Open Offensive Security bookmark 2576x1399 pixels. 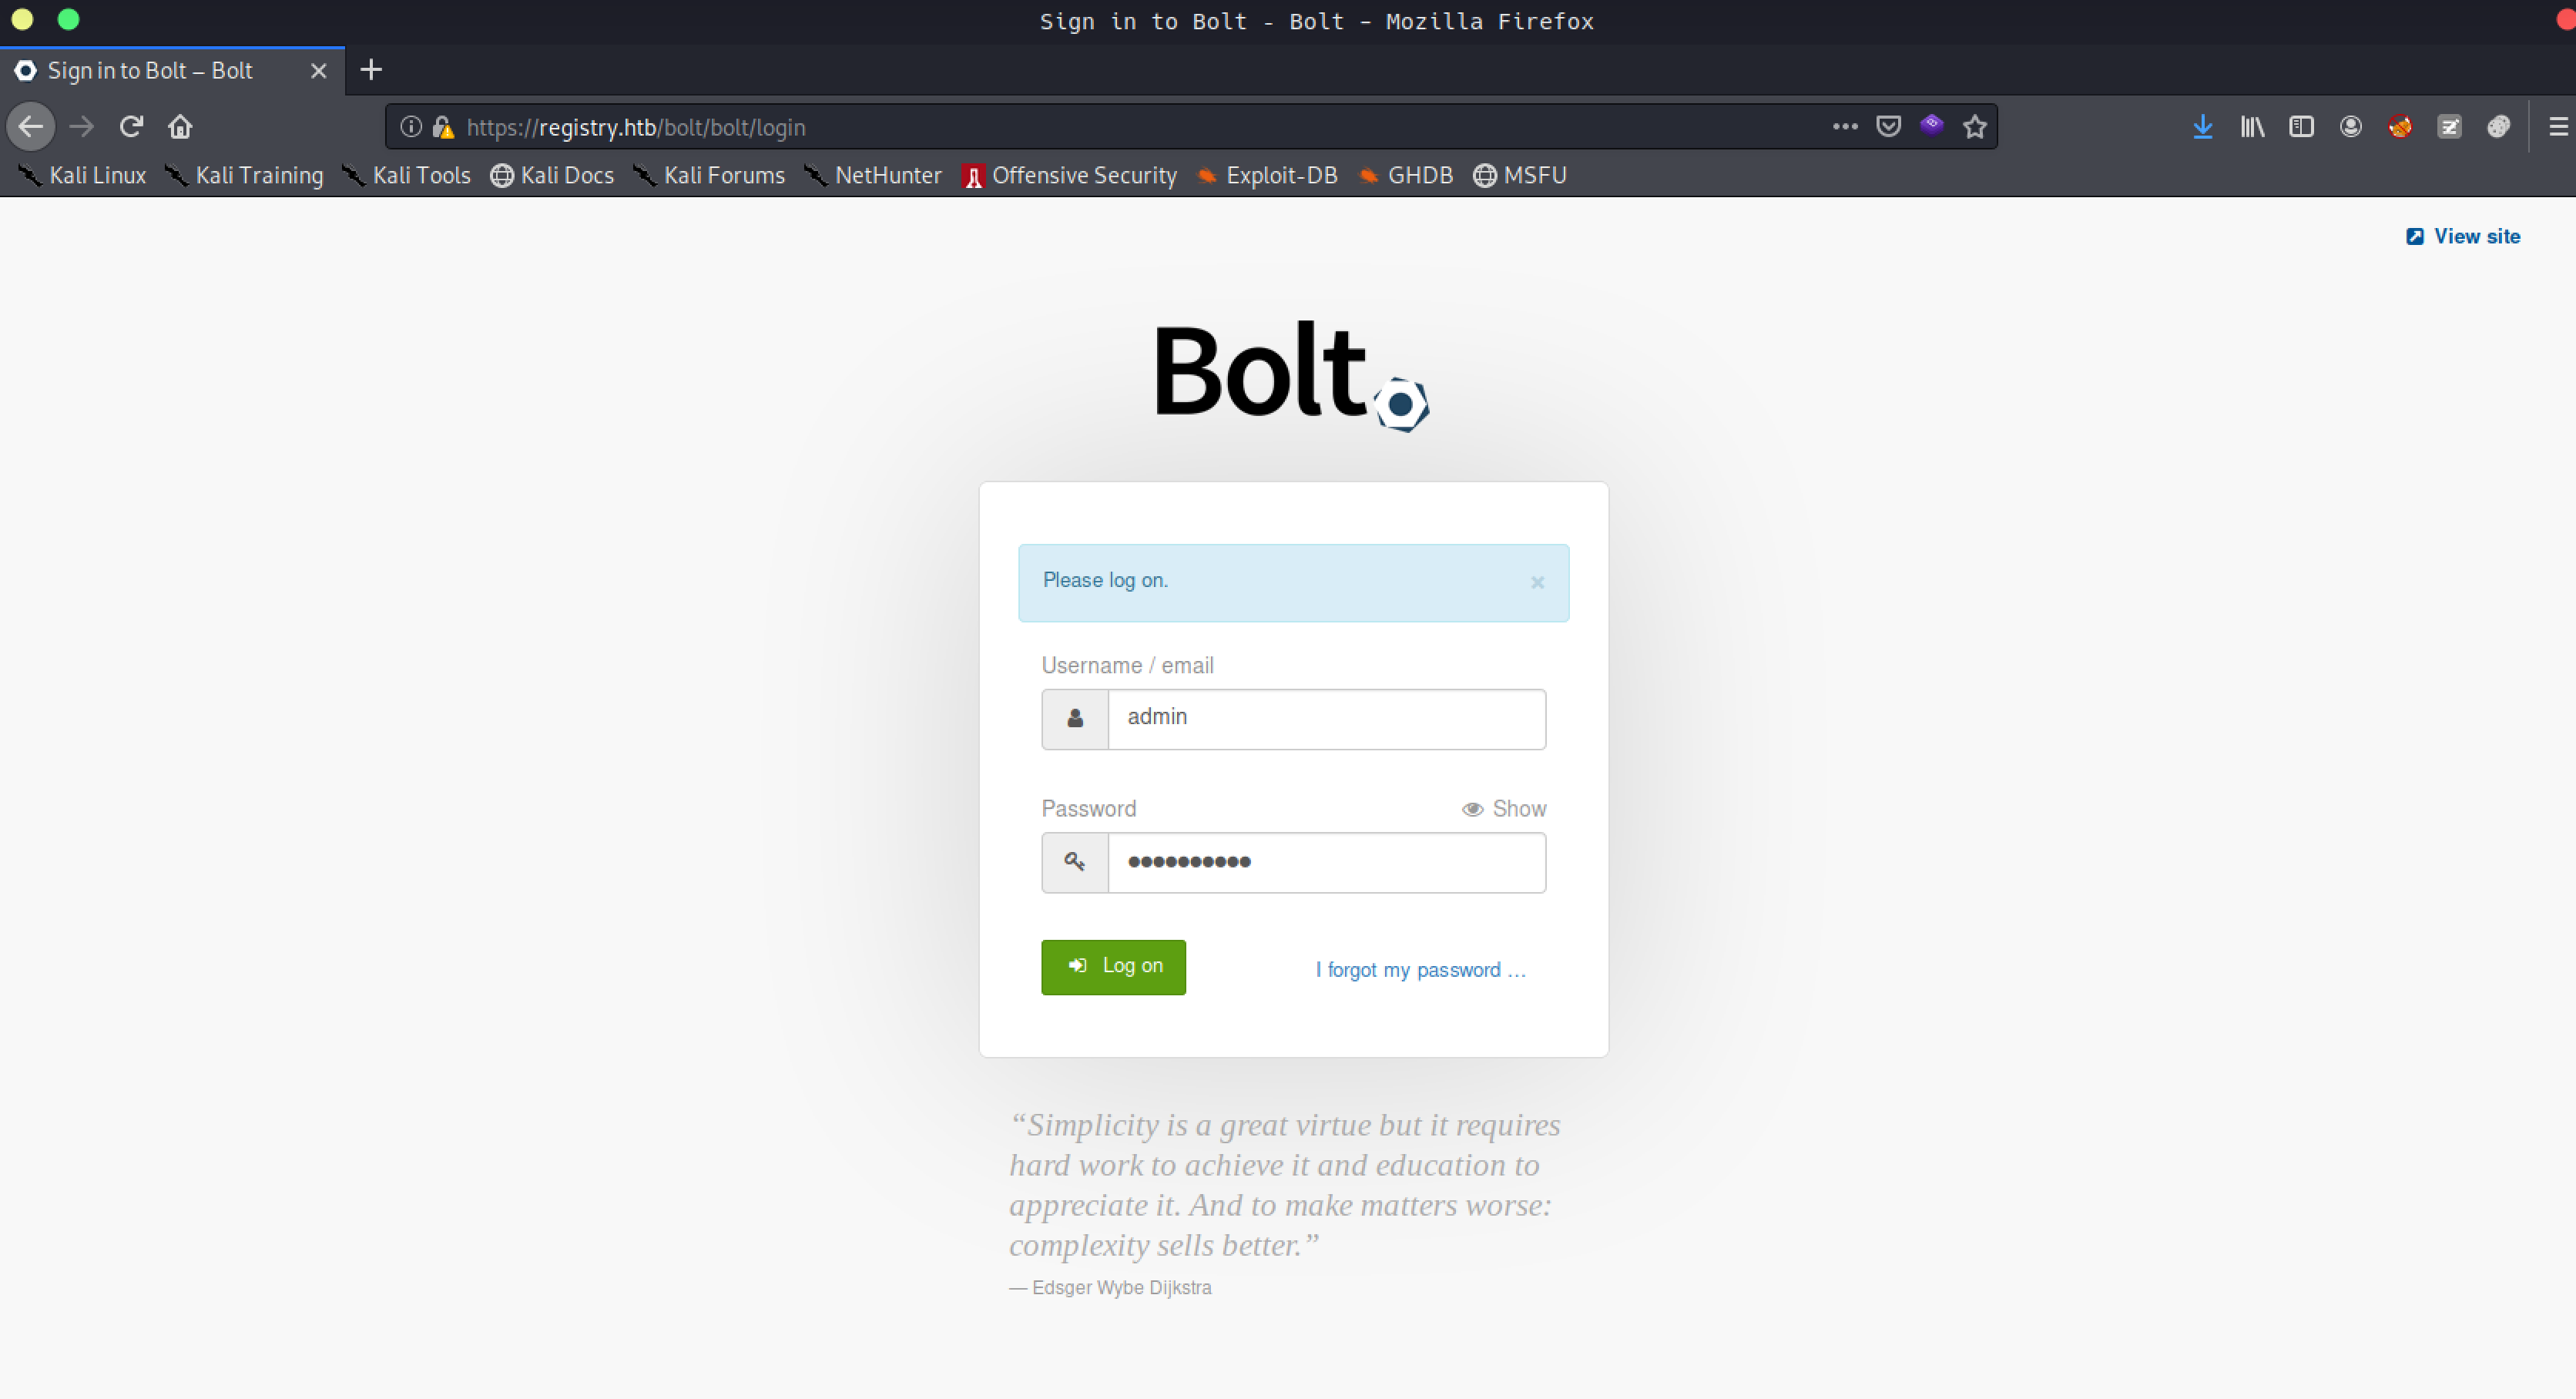pos(1069,176)
